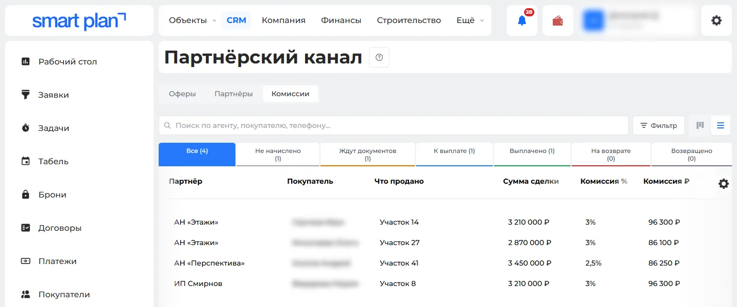The height and width of the screenshot is (307, 737).
Task: Filter by Не начислено status
Action: click(278, 155)
